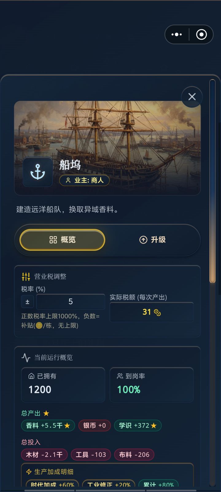
Task: Click the panel's vertical scrollbar thumb
Action: [212, 181]
